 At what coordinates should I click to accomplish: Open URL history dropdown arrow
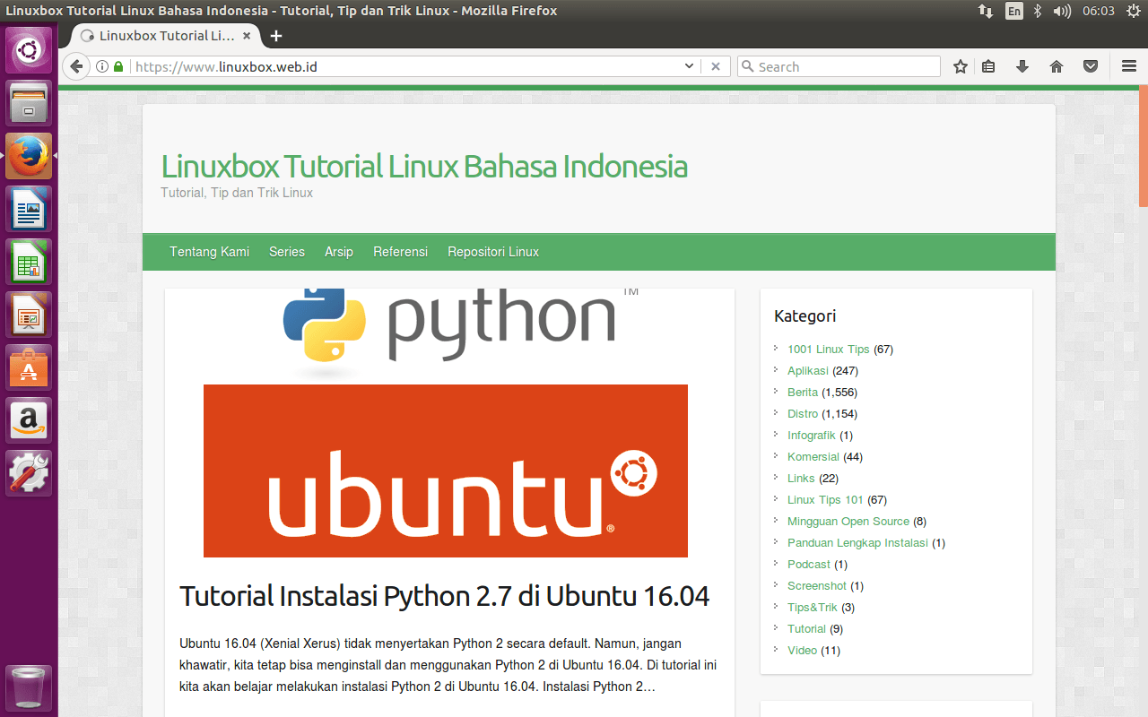(x=689, y=66)
